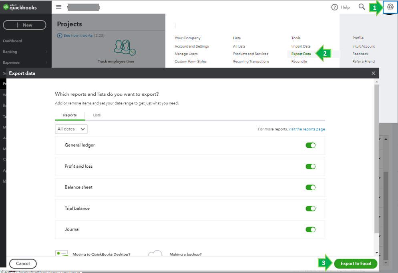Click the Moving to QuickBooks Desktop icon
The height and width of the screenshot is (273, 398).
pyautogui.click(x=62, y=253)
